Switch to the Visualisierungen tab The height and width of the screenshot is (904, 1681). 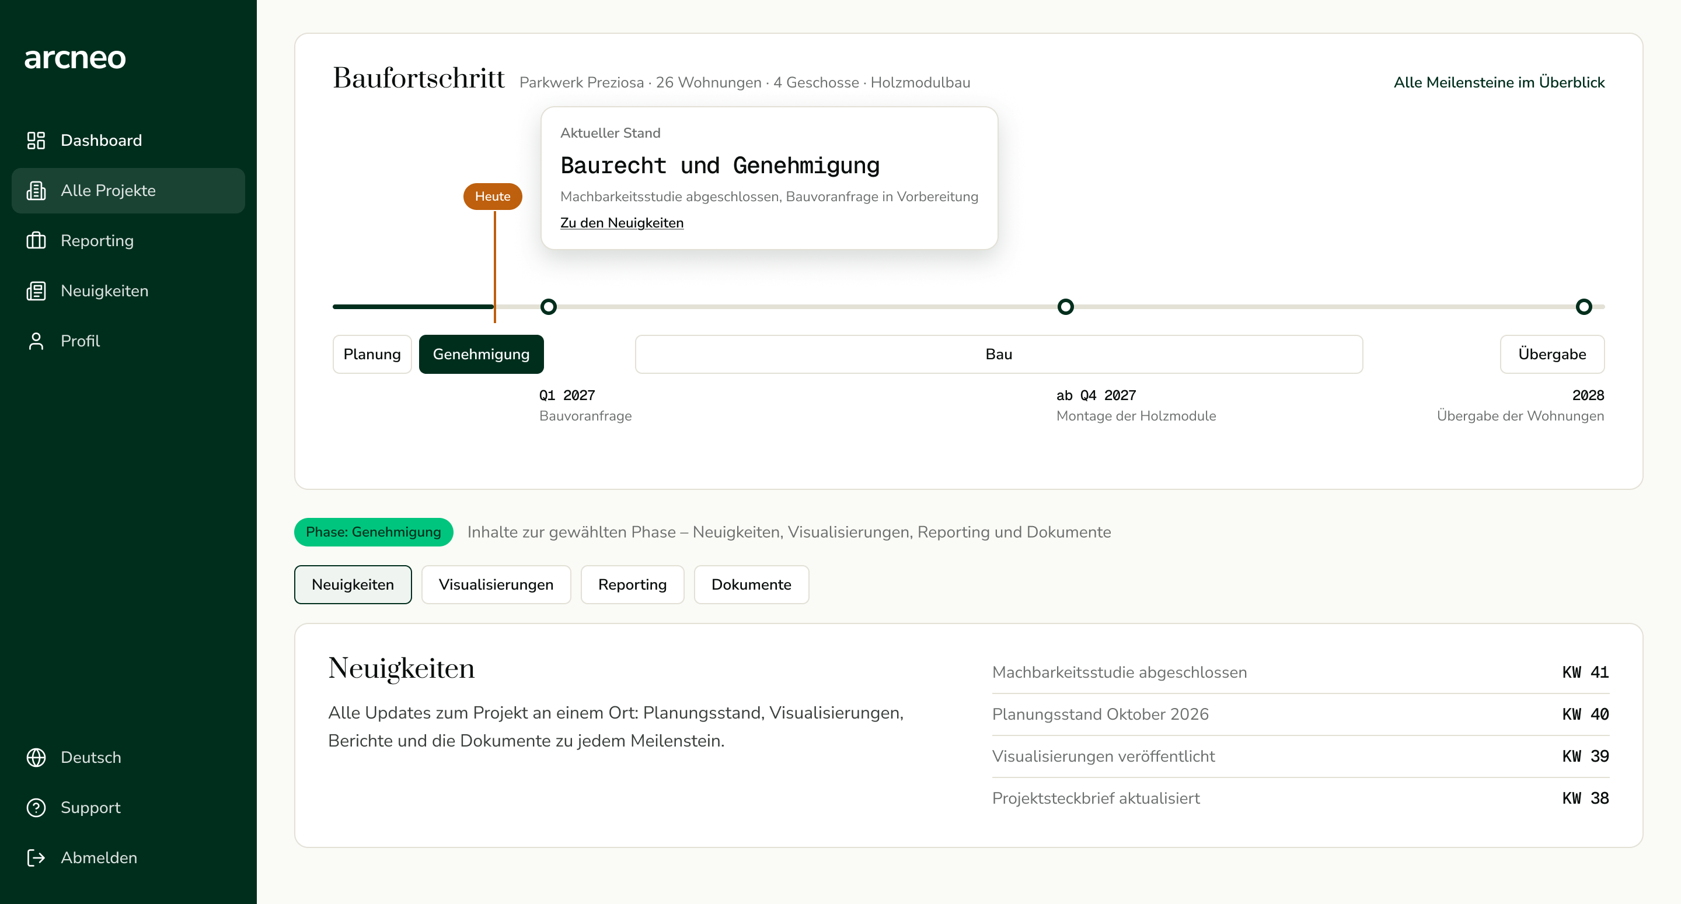click(496, 584)
